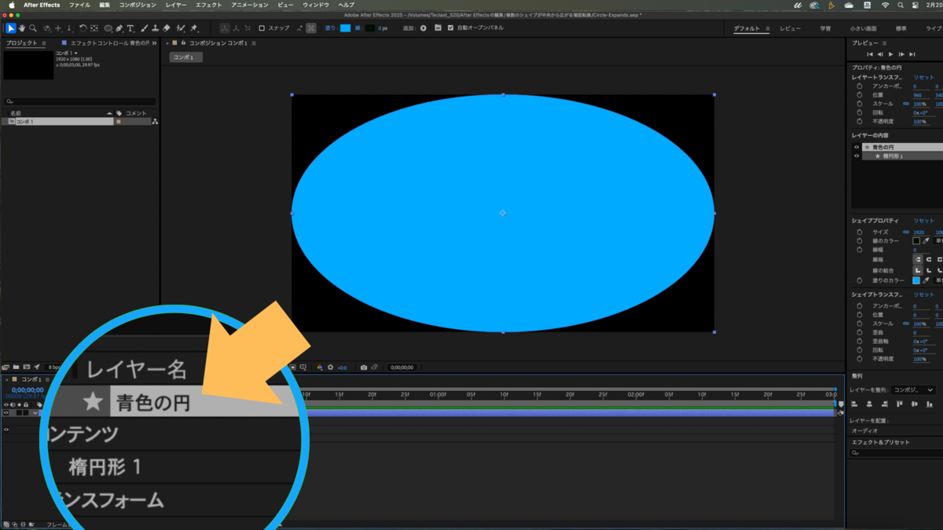This screenshot has height=530, width=943.
Task: Toggle fill color stopwatch in shape properties
Action: coord(860,280)
